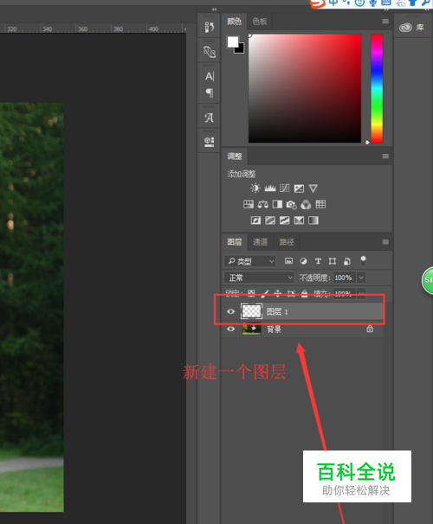Image resolution: width=433 pixels, height=524 pixels.
Task: Click the padlock on the 背景 layer
Action: [370, 329]
